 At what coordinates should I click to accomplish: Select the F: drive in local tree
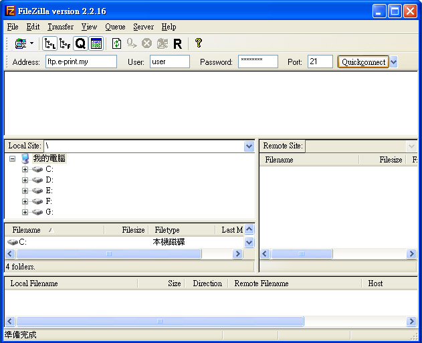pyautogui.click(x=49, y=201)
